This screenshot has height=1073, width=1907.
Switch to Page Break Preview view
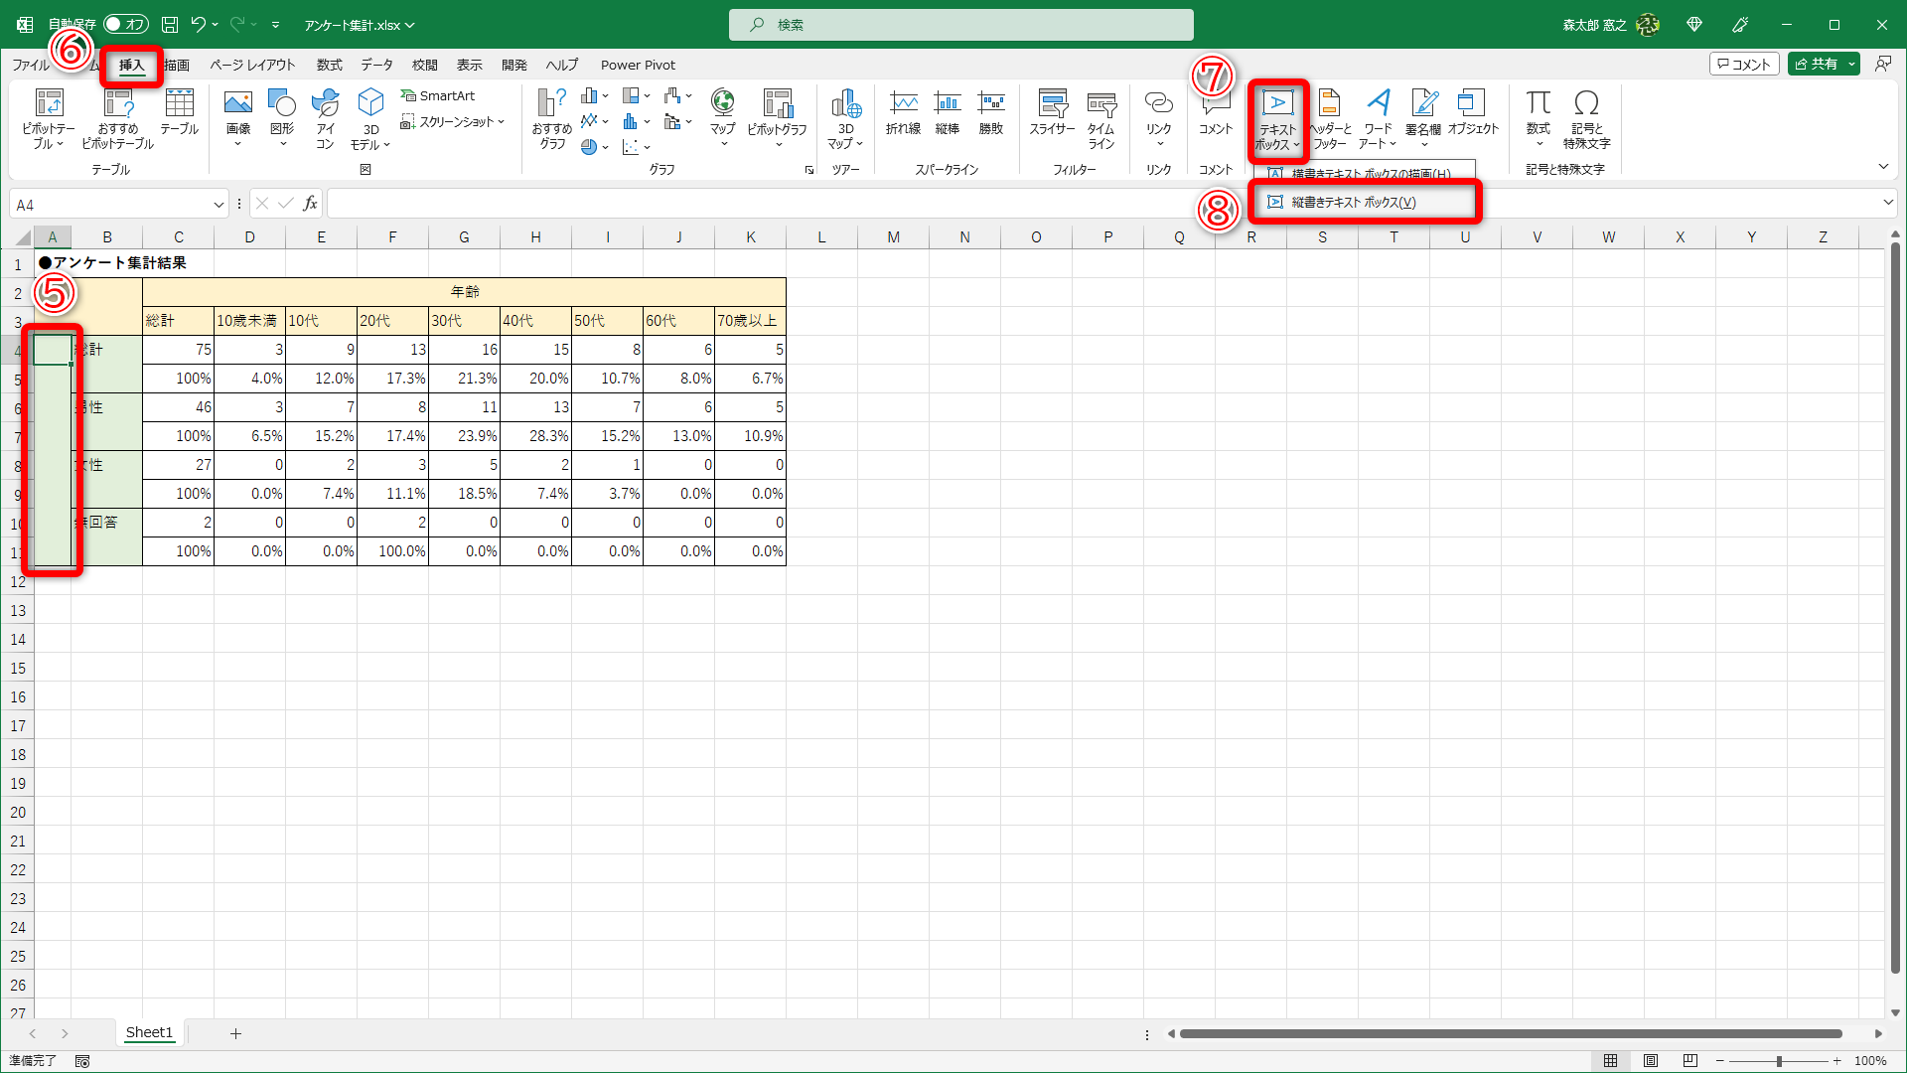point(1690,1061)
